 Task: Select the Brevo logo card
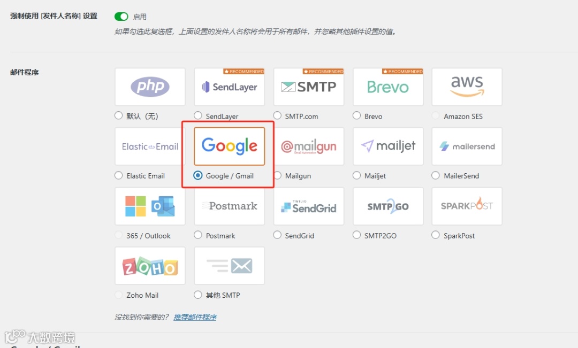coord(388,87)
